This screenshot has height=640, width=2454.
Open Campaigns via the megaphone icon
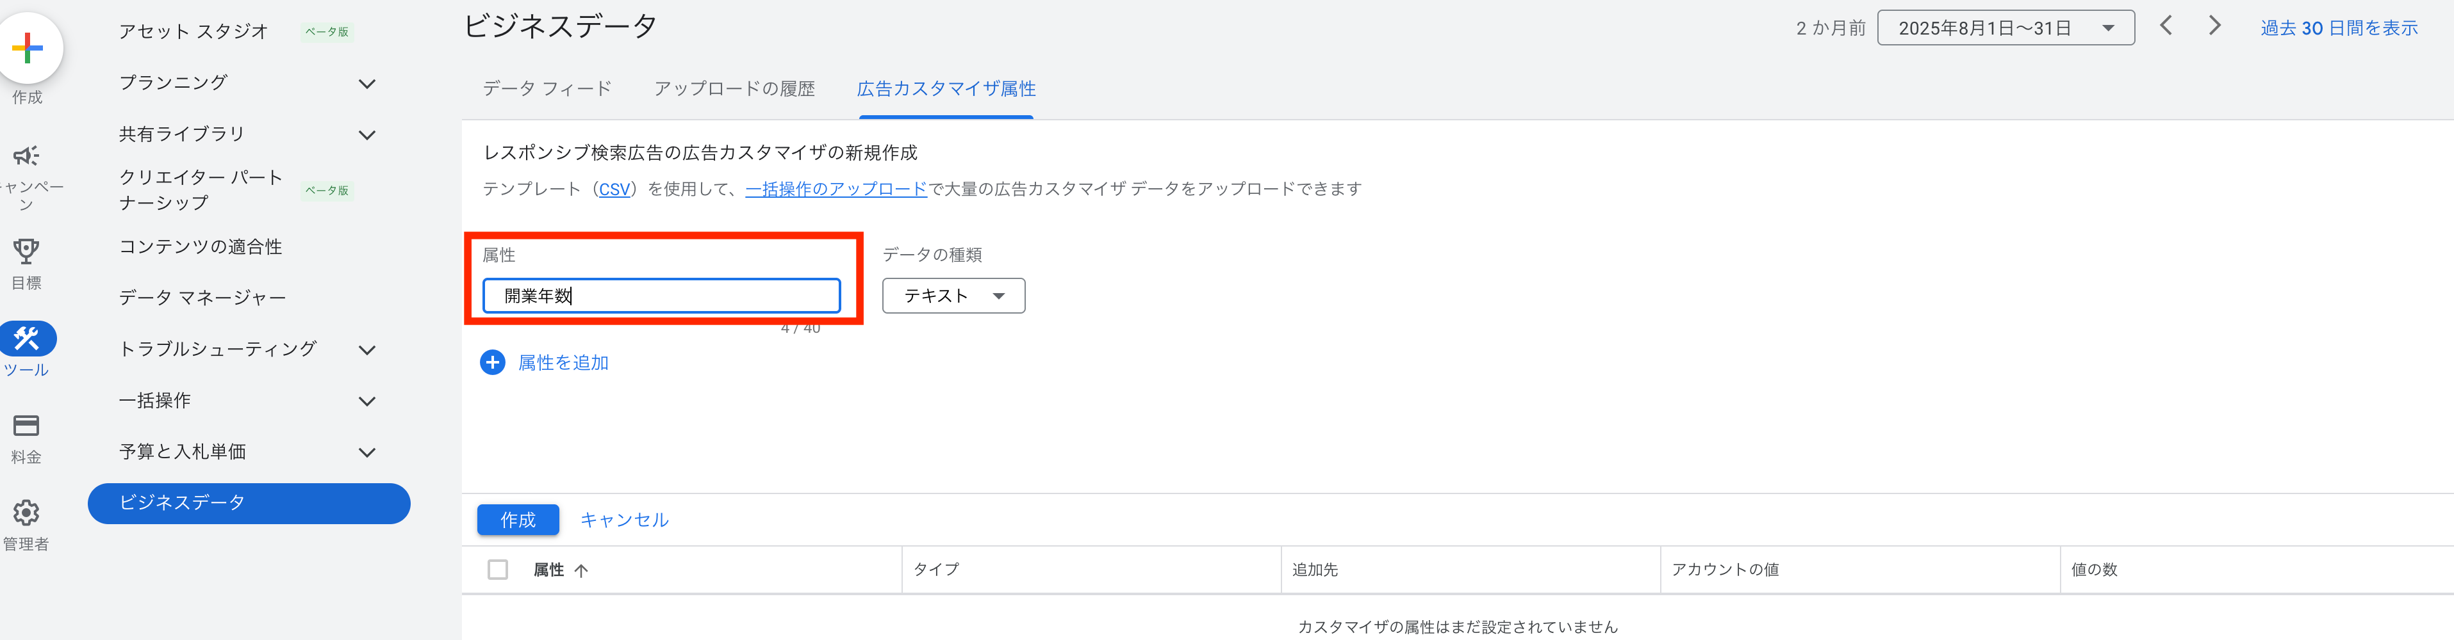pyautogui.click(x=26, y=155)
